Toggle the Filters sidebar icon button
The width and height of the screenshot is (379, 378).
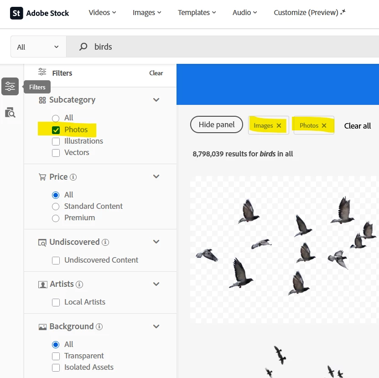tap(10, 86)
